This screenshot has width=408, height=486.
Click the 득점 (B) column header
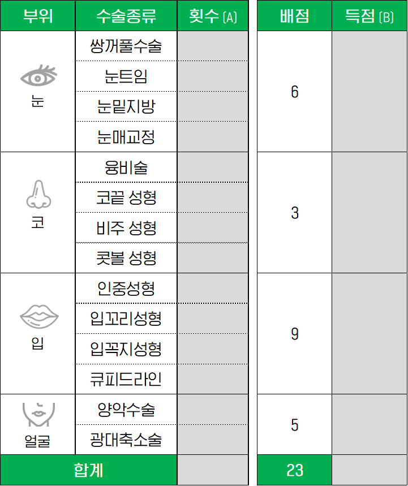pyautogui.click(x=370, y=15)
